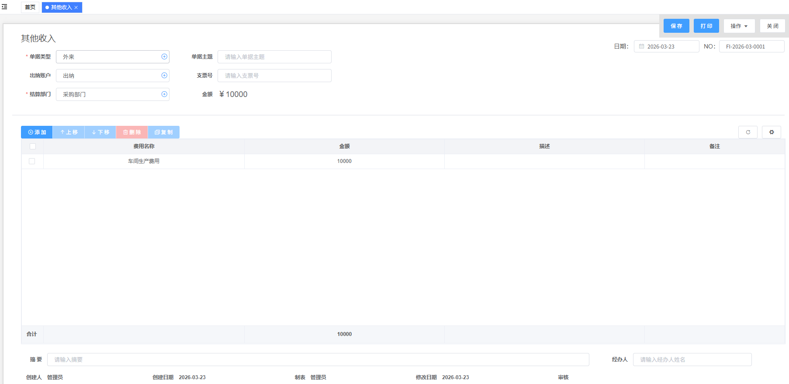Collapse the sidebar menu icon
Screen dimensions: 789x384
[4, 7]
